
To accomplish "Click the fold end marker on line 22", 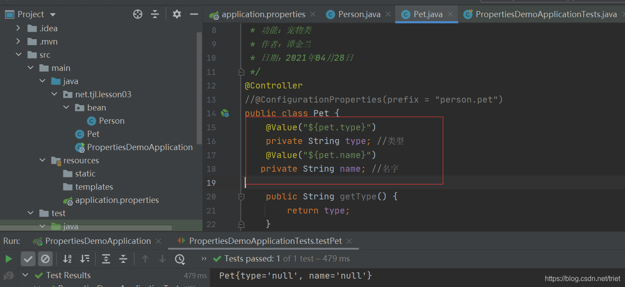I will 241,224.
